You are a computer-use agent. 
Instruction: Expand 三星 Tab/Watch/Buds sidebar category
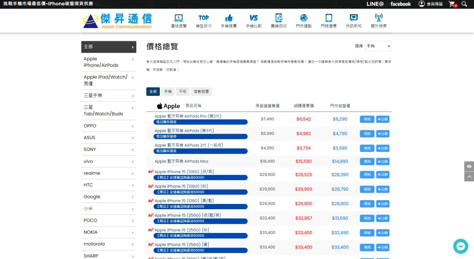pyautogui.click(x=109, y=111)
